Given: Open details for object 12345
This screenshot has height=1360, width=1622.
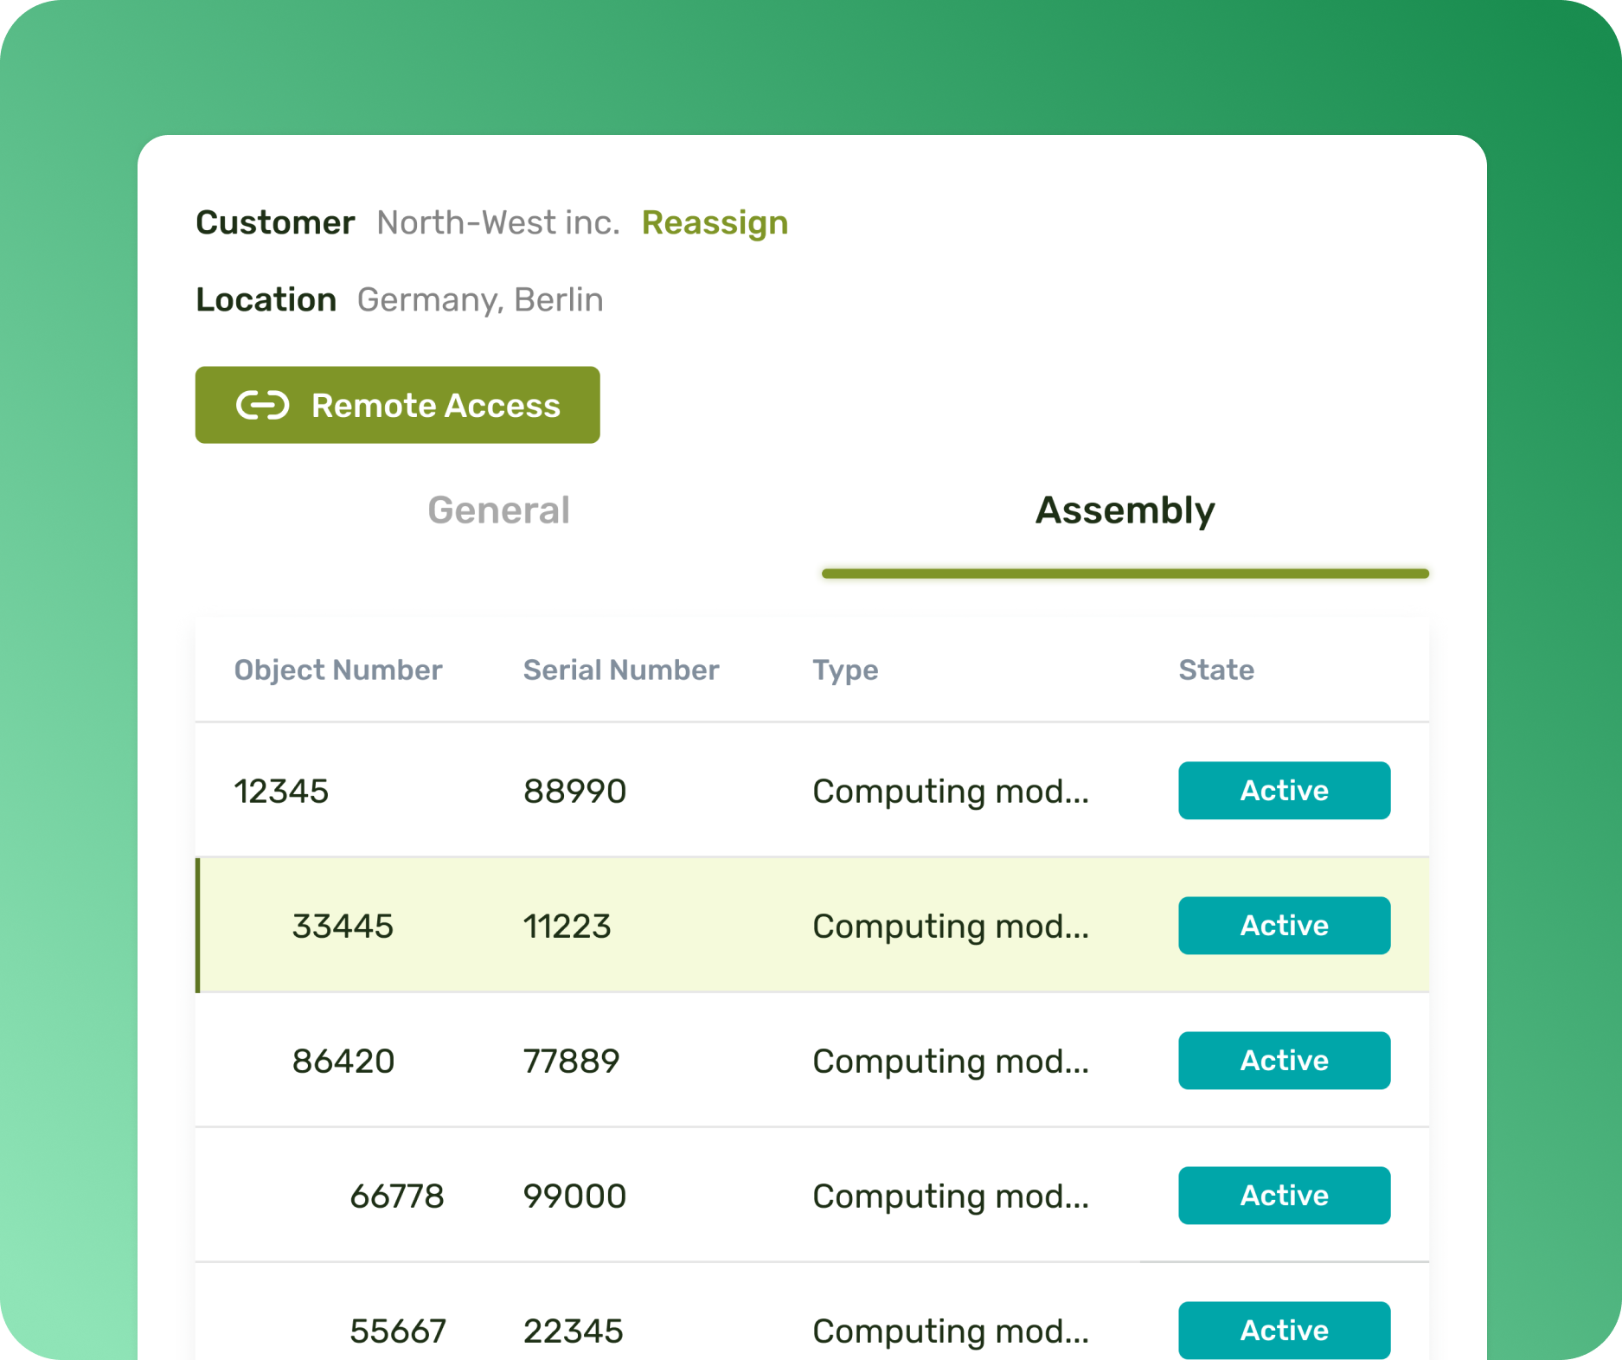Looking at the screenshot, I should 281,790.
